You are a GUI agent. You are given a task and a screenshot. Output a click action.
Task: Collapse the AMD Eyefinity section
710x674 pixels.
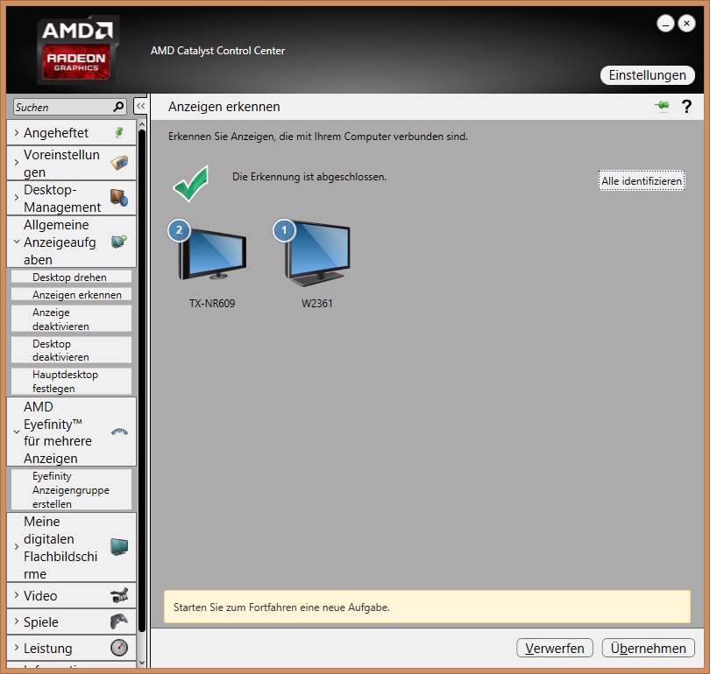click(x=17, y=432)
